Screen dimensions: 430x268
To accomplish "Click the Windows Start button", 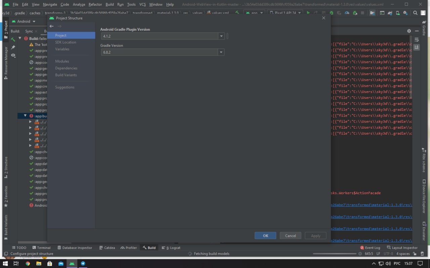I will [x=5, y=263].
